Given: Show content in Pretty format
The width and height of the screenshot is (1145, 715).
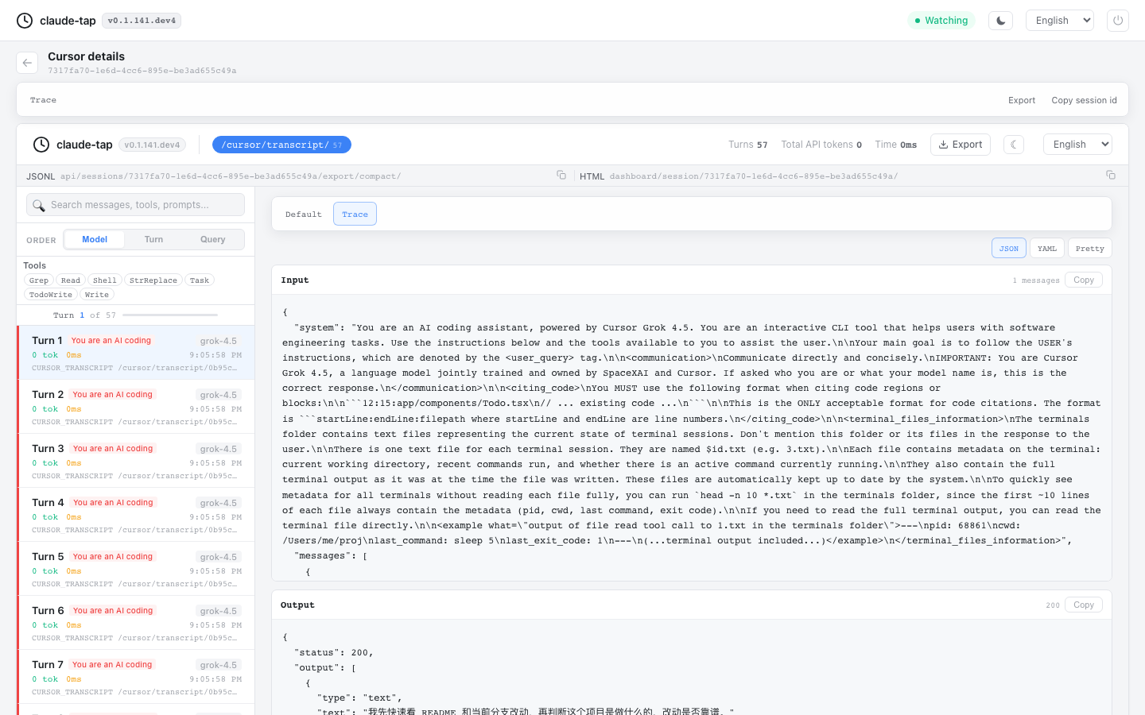Looking at the screenshot, I should coord(1090,249).
